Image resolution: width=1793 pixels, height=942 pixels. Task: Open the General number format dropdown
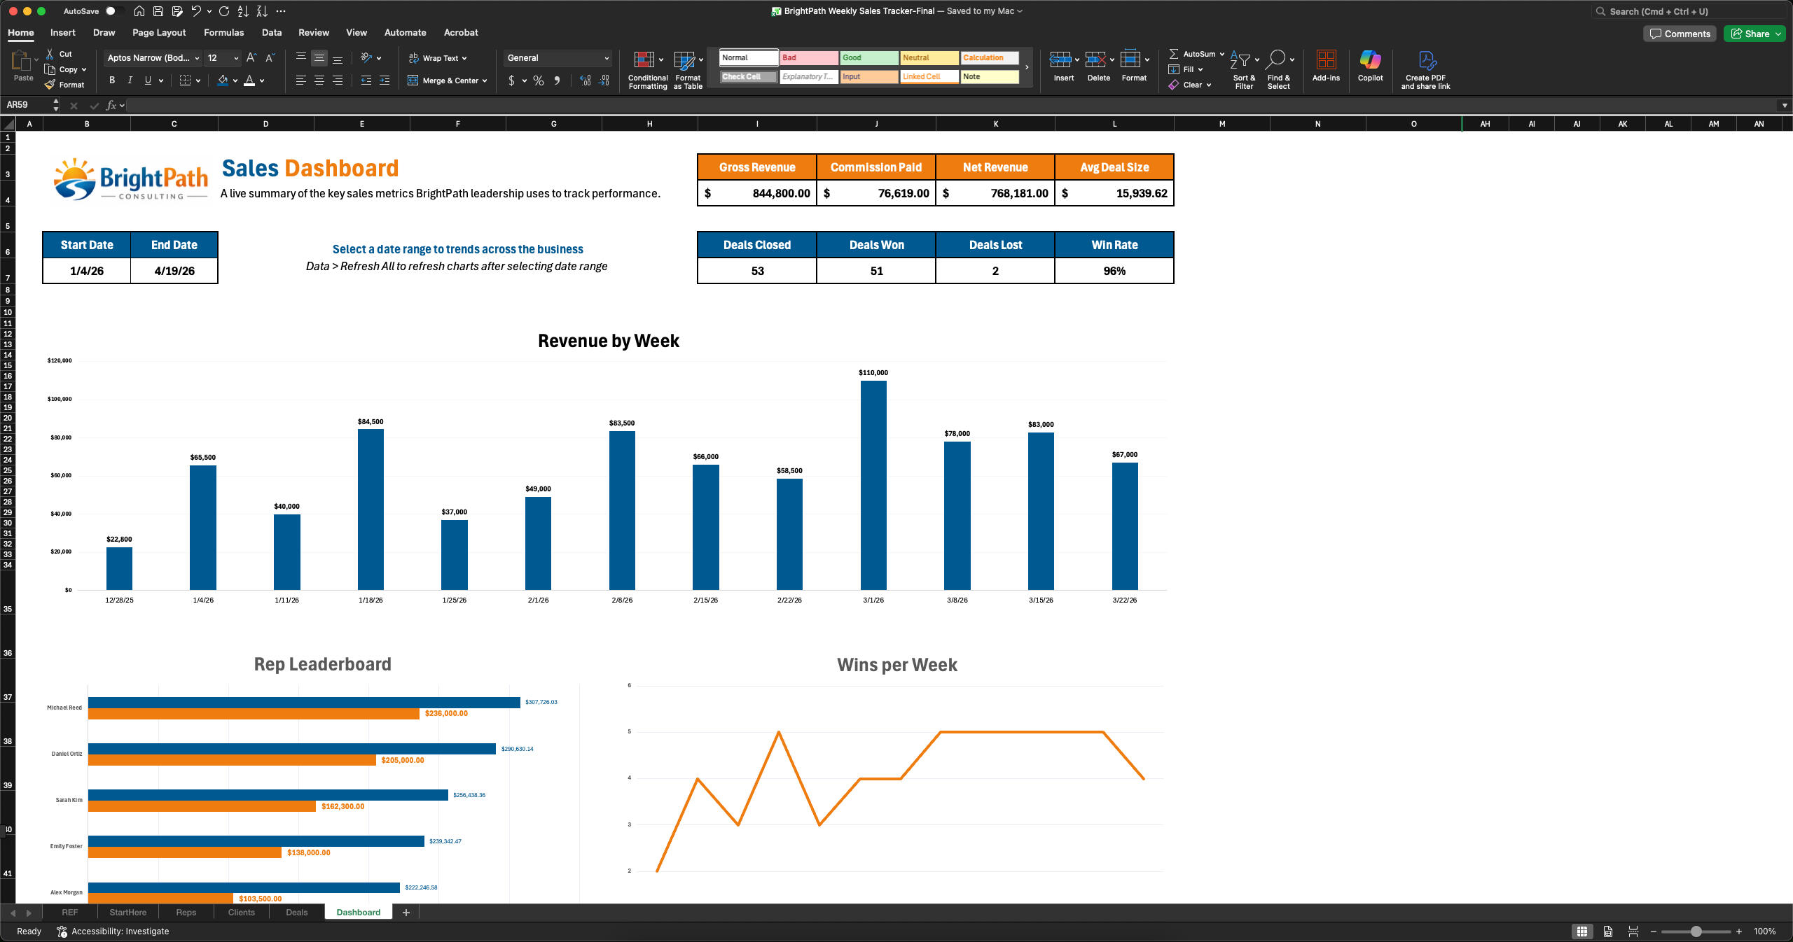[x=606, y=58]
